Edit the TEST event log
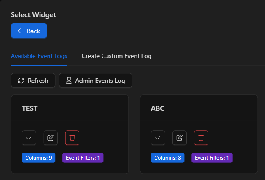Screen dimensions: 265x180 pos(51,138)
